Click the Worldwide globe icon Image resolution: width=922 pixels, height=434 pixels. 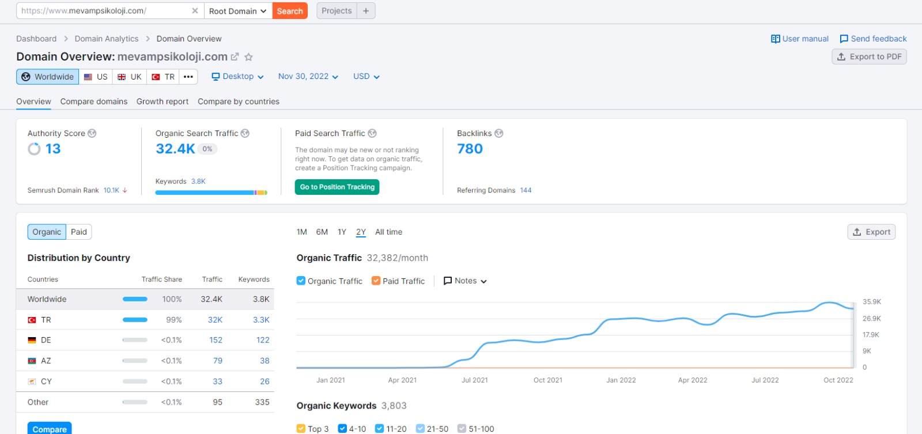tap(26, 77)
